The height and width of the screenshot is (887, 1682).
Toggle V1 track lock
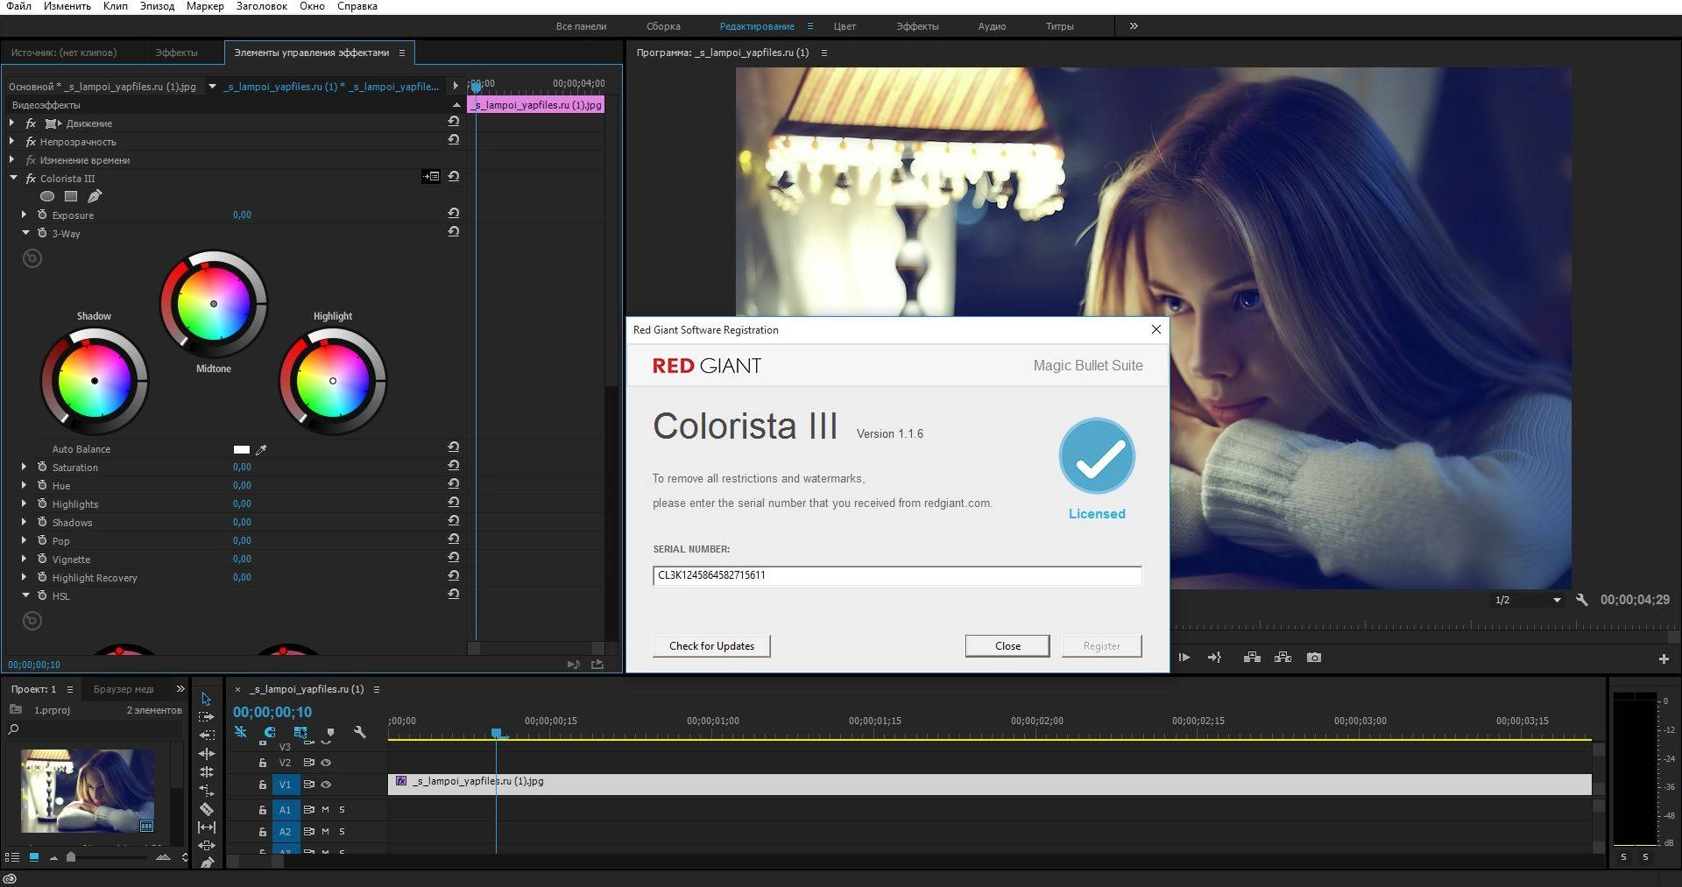(262, 785)
